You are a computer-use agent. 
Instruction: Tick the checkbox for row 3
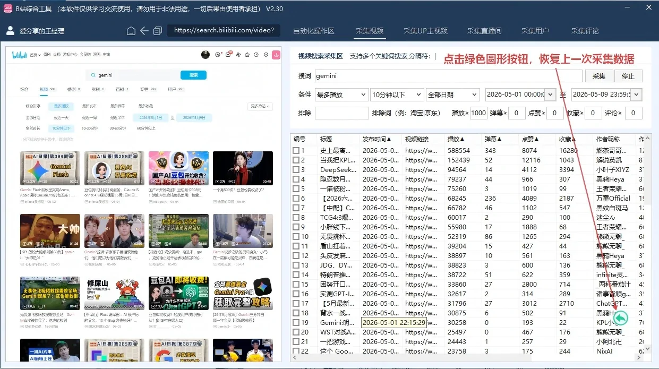(x=296, y=170)
